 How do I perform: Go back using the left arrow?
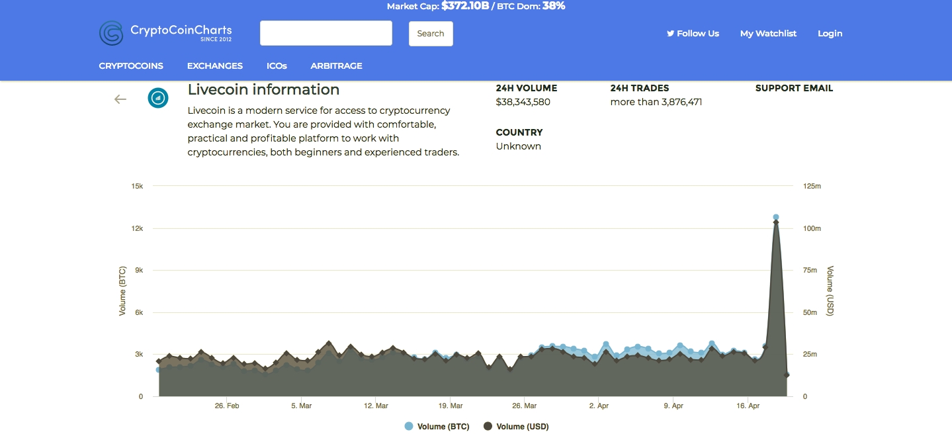pyautogui.click(x=120, y=99)
